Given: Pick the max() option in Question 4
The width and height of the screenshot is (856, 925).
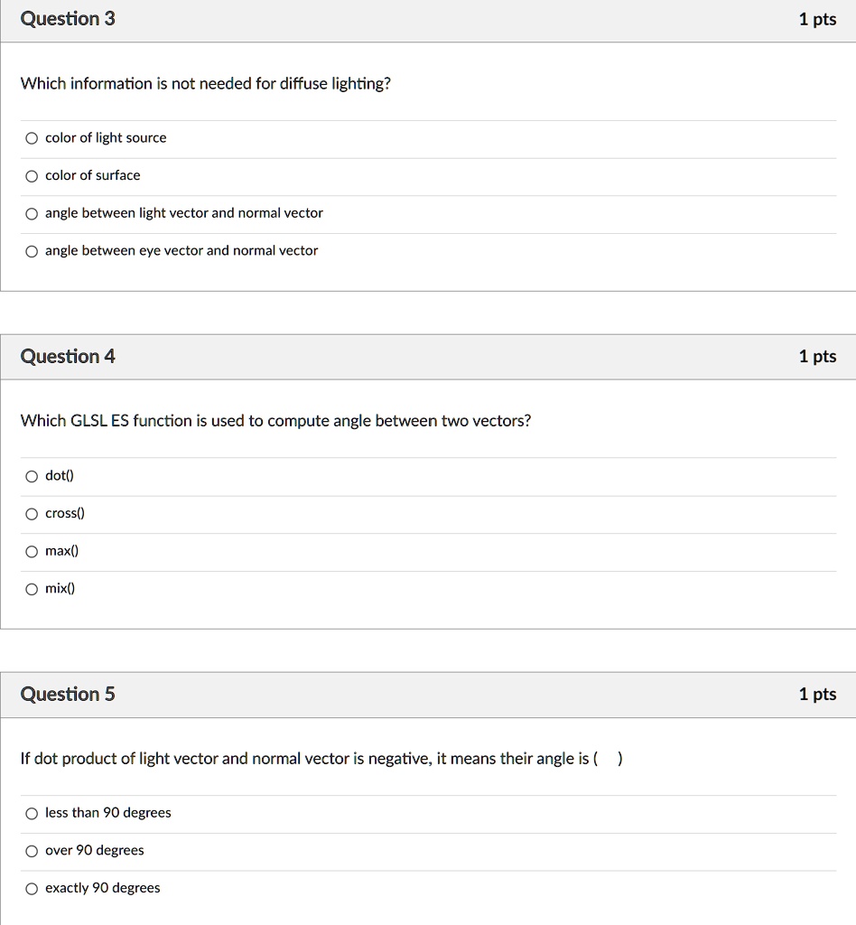Looking at the screenshot, I should 32,551.
